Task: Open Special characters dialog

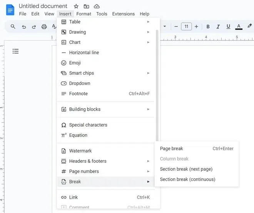Action: (105, 125)
